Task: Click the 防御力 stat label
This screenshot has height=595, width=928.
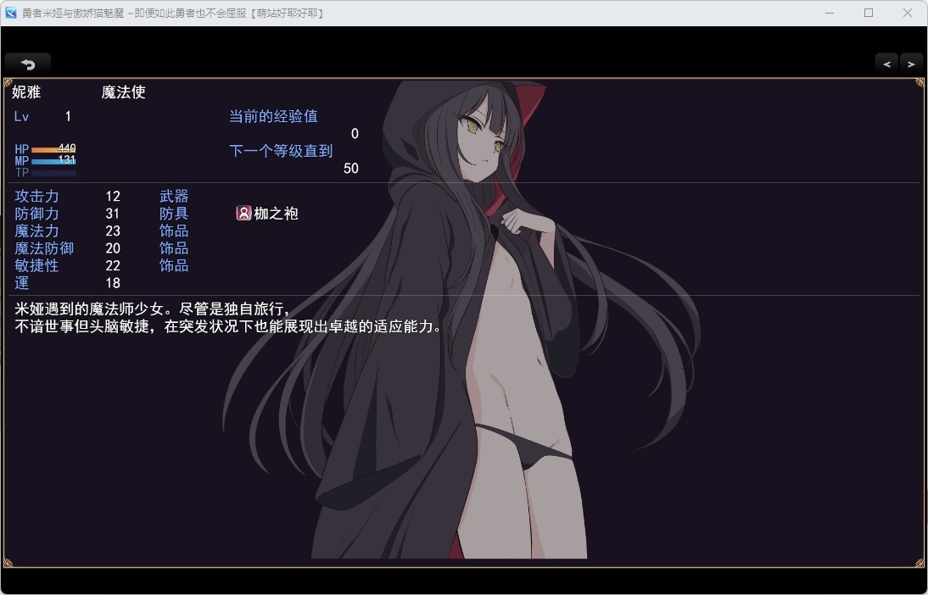Action: pos(36,214)
